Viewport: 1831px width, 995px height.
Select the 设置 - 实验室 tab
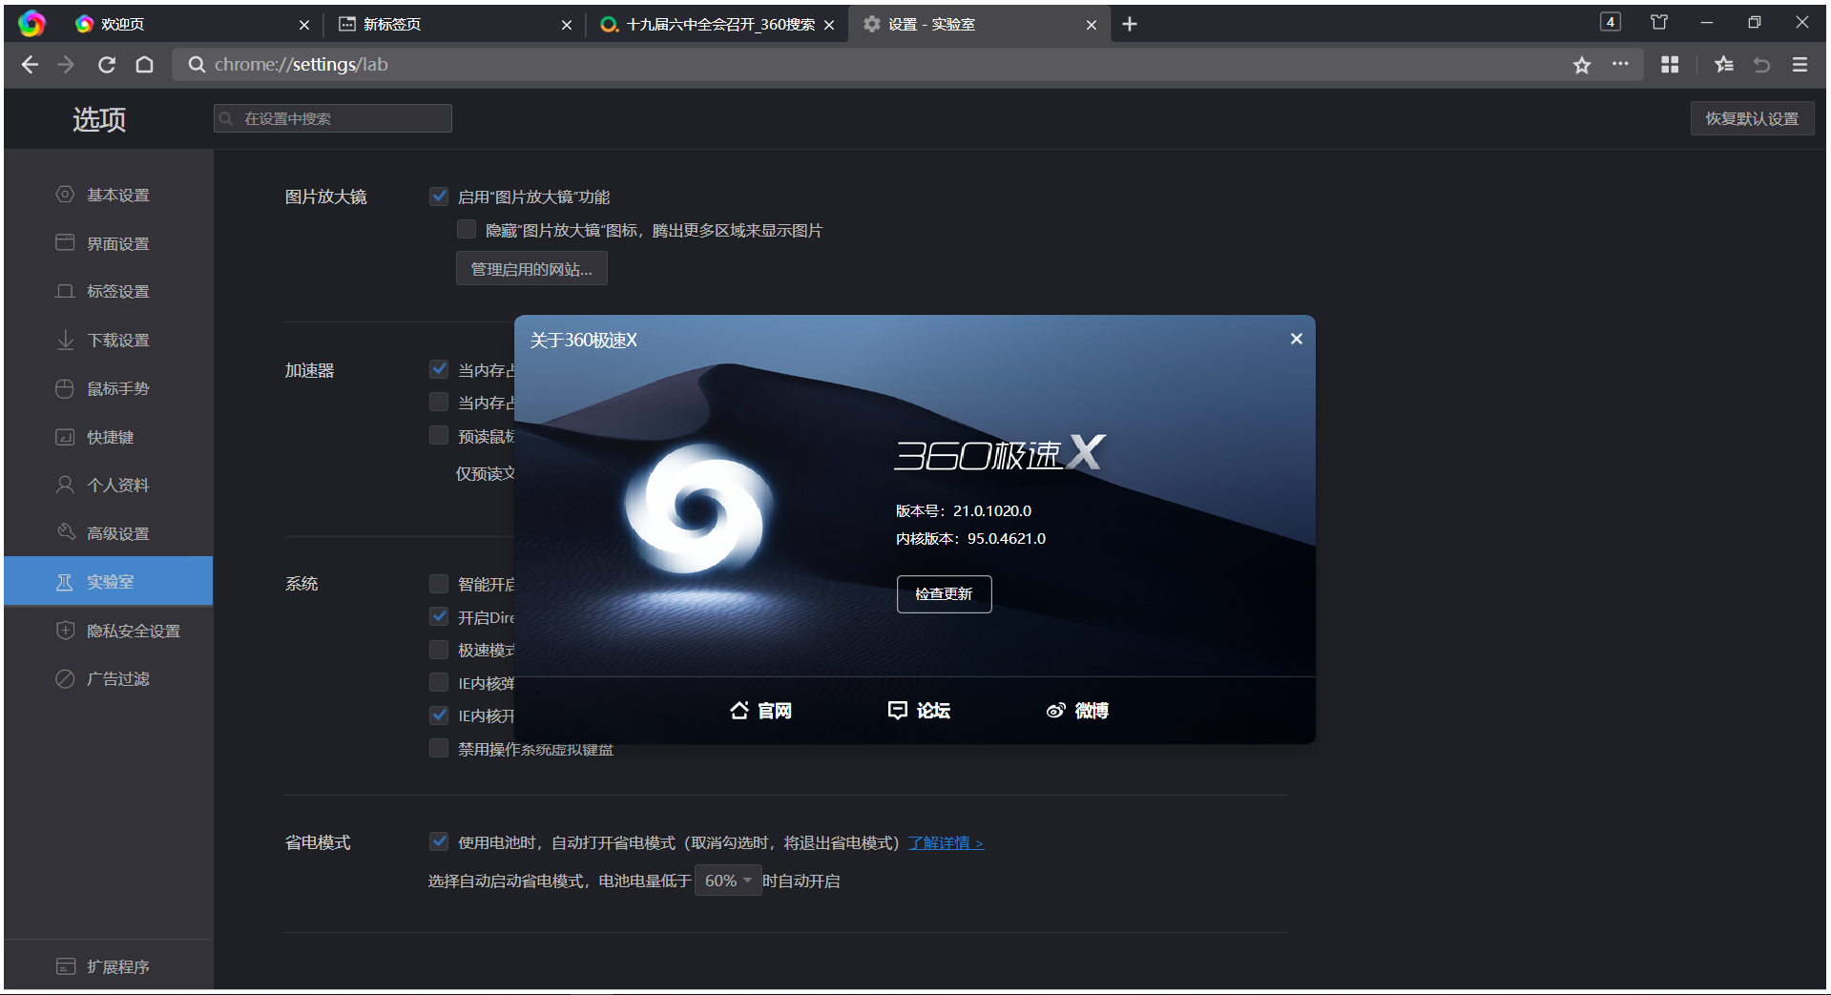point(978,25)
